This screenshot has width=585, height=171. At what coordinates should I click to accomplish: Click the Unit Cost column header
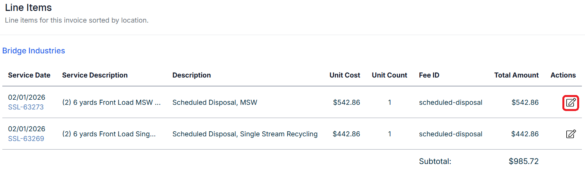click(345, 75)
